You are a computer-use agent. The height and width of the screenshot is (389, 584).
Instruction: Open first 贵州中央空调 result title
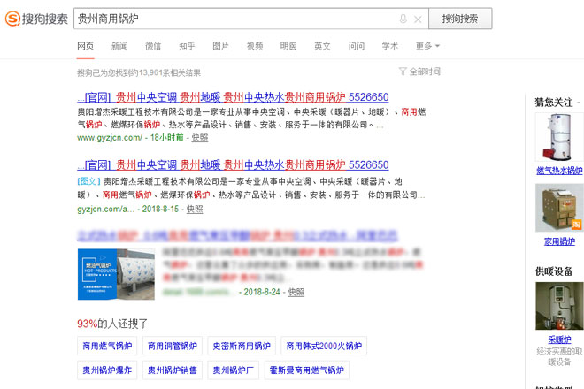click(233, 97)
